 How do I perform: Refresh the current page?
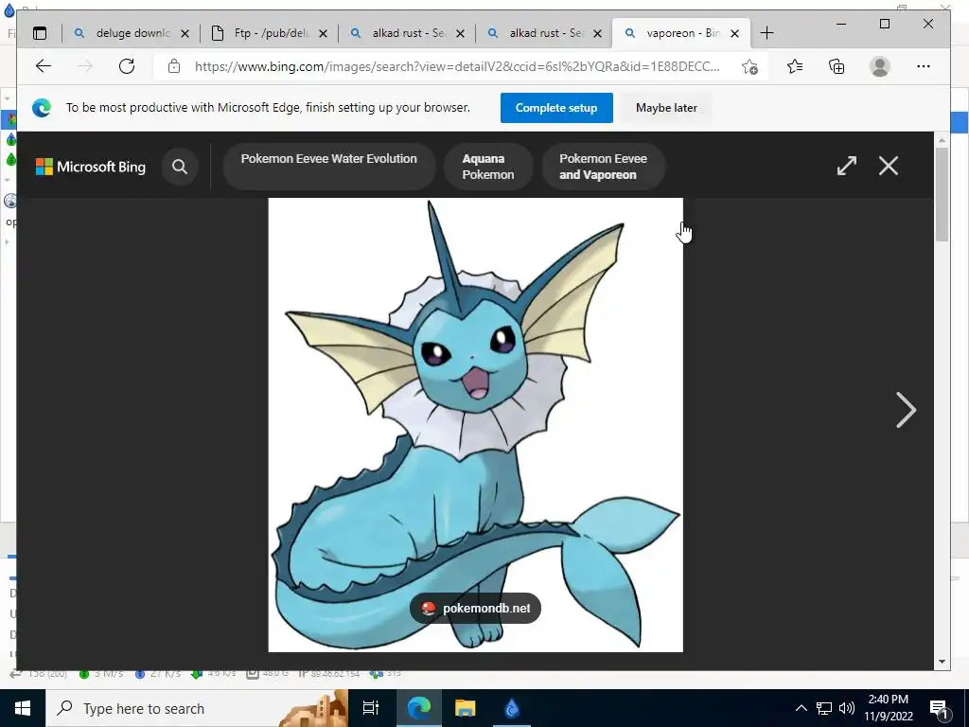(127, 66)
